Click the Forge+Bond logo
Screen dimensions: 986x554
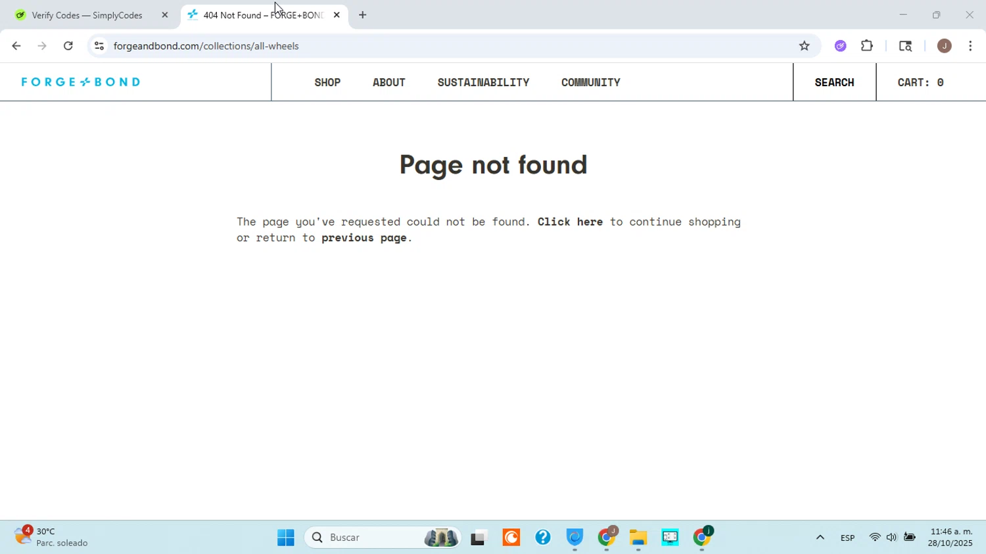click(x=81, y=82)
